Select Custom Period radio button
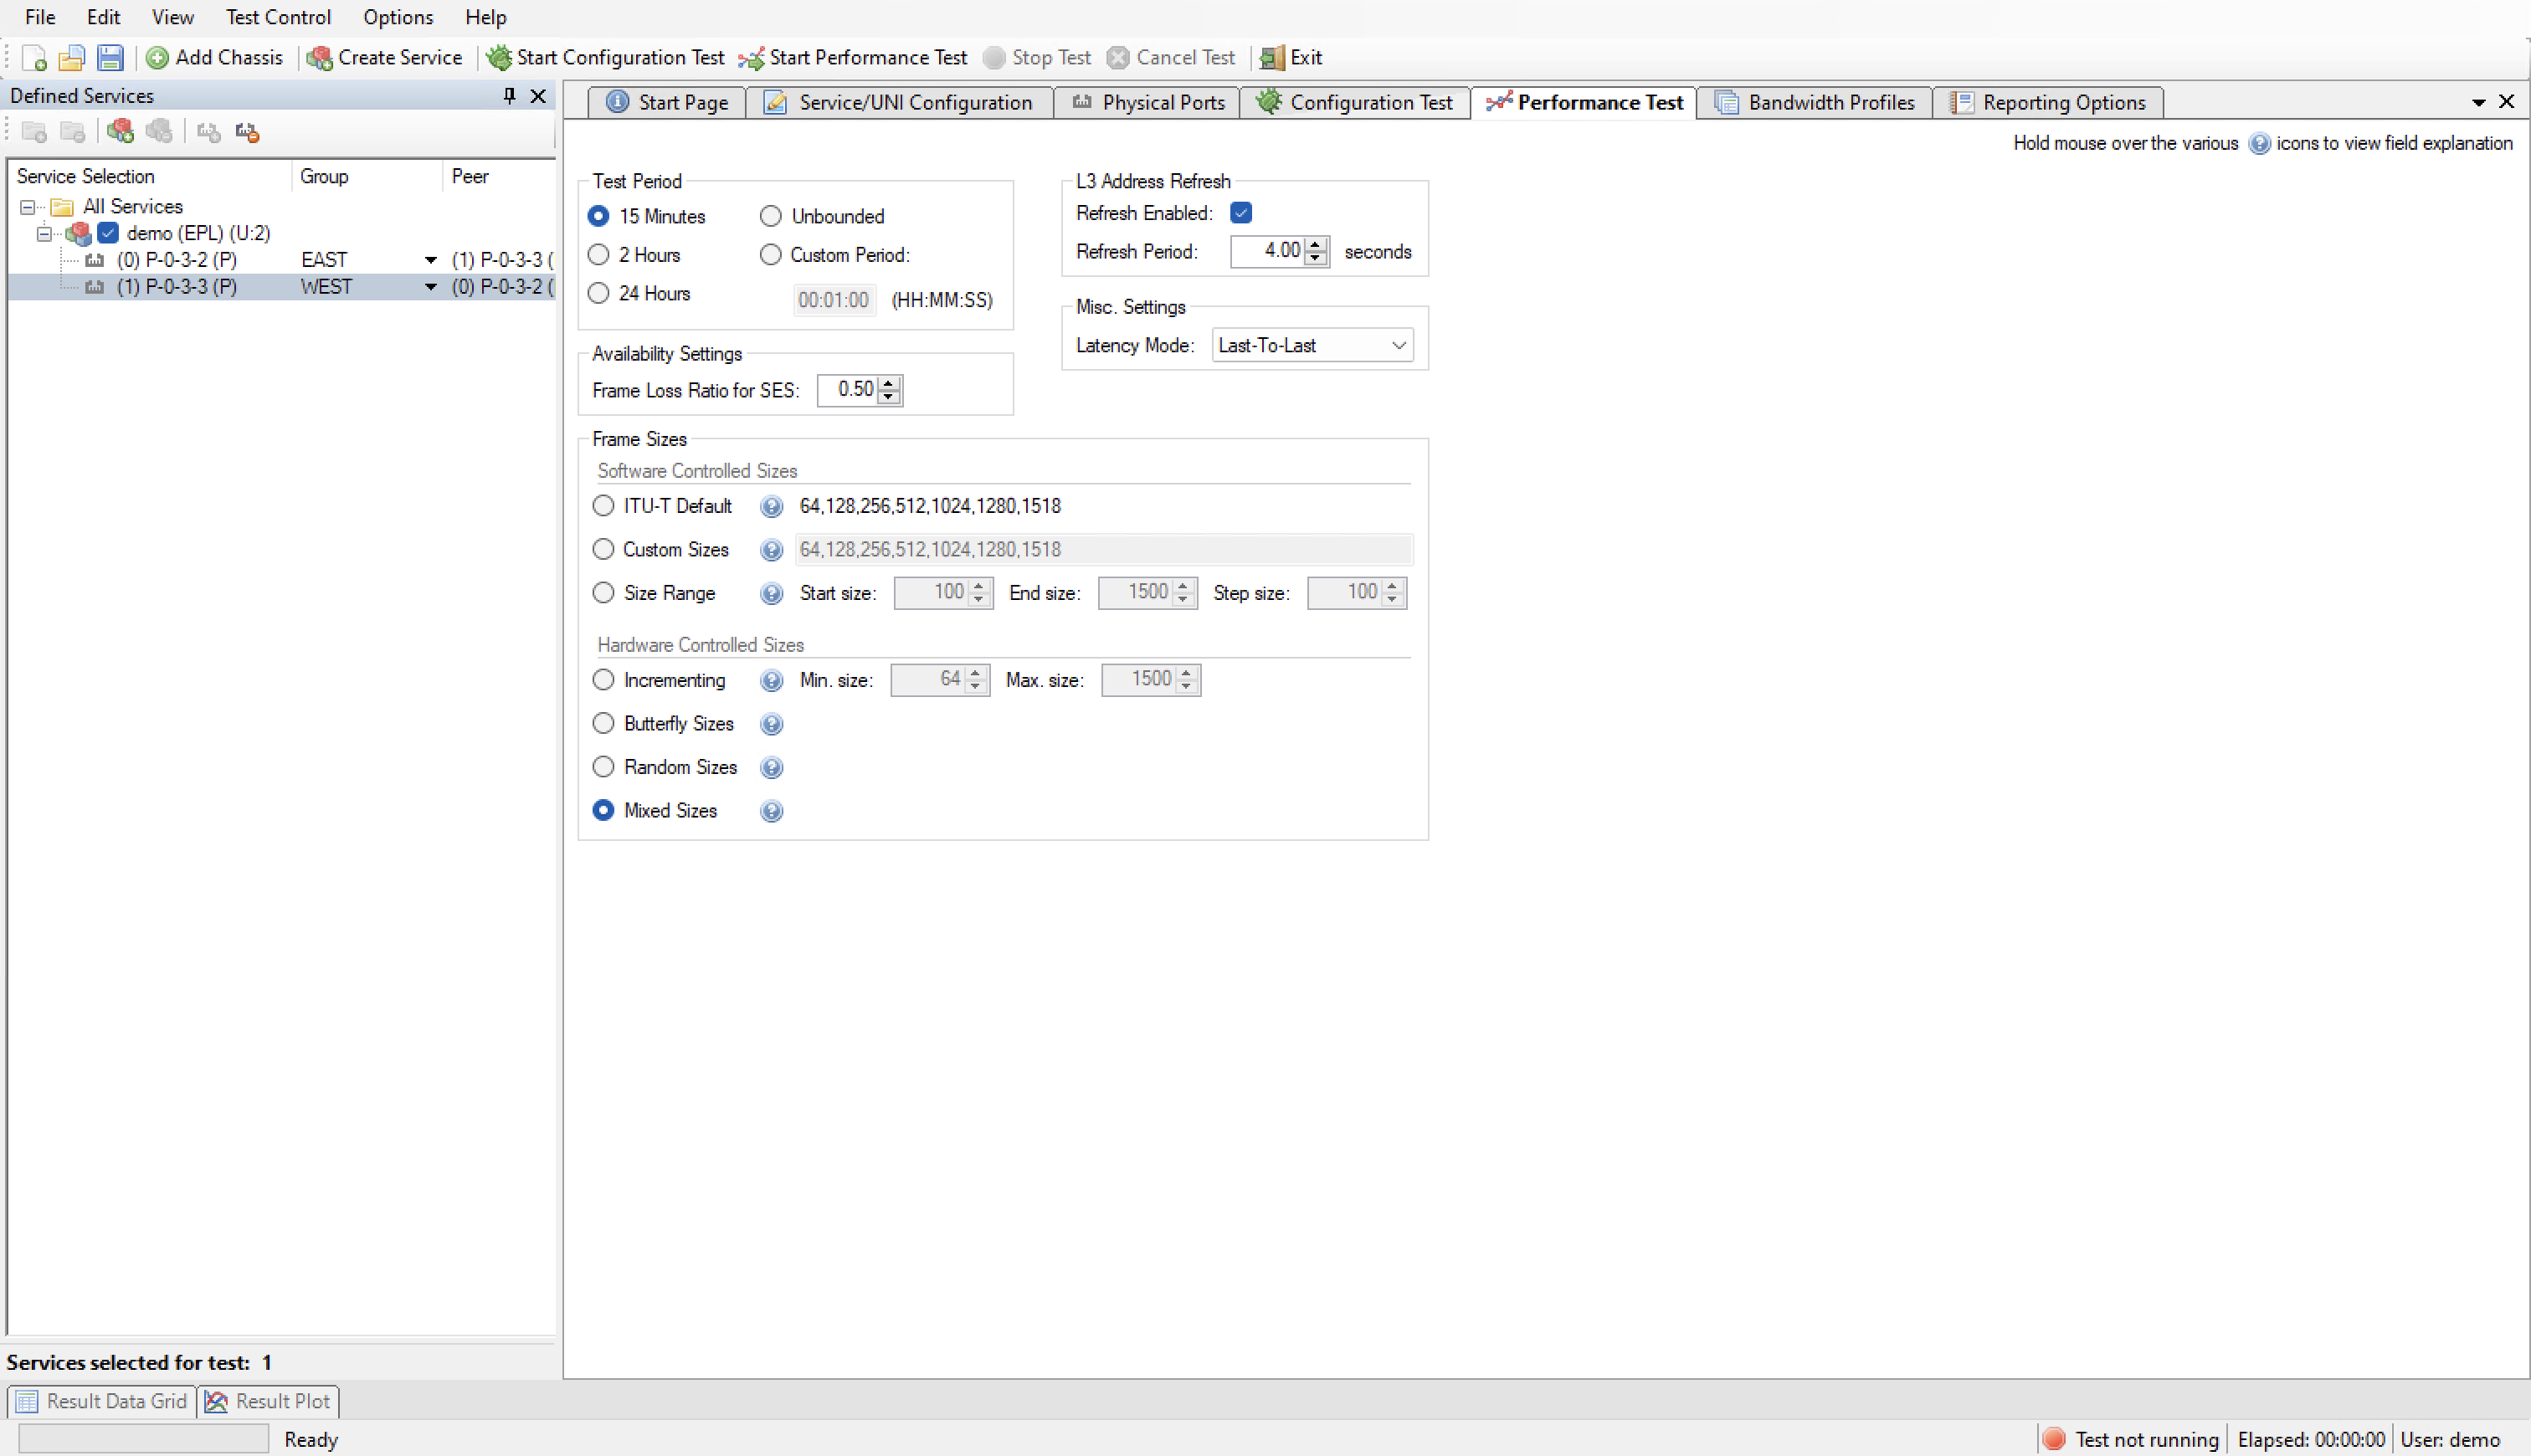Viewport: 2531px width, 1456px height. (x=770, y=254)
